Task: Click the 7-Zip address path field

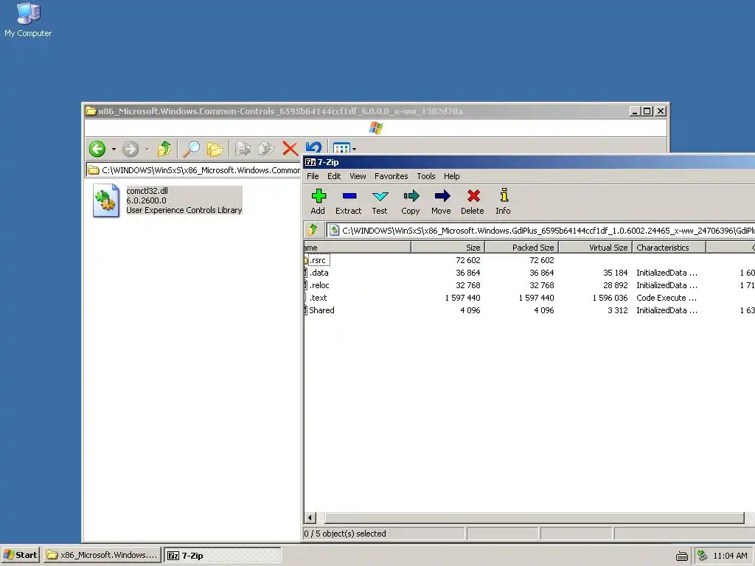Action: point(540,231)
